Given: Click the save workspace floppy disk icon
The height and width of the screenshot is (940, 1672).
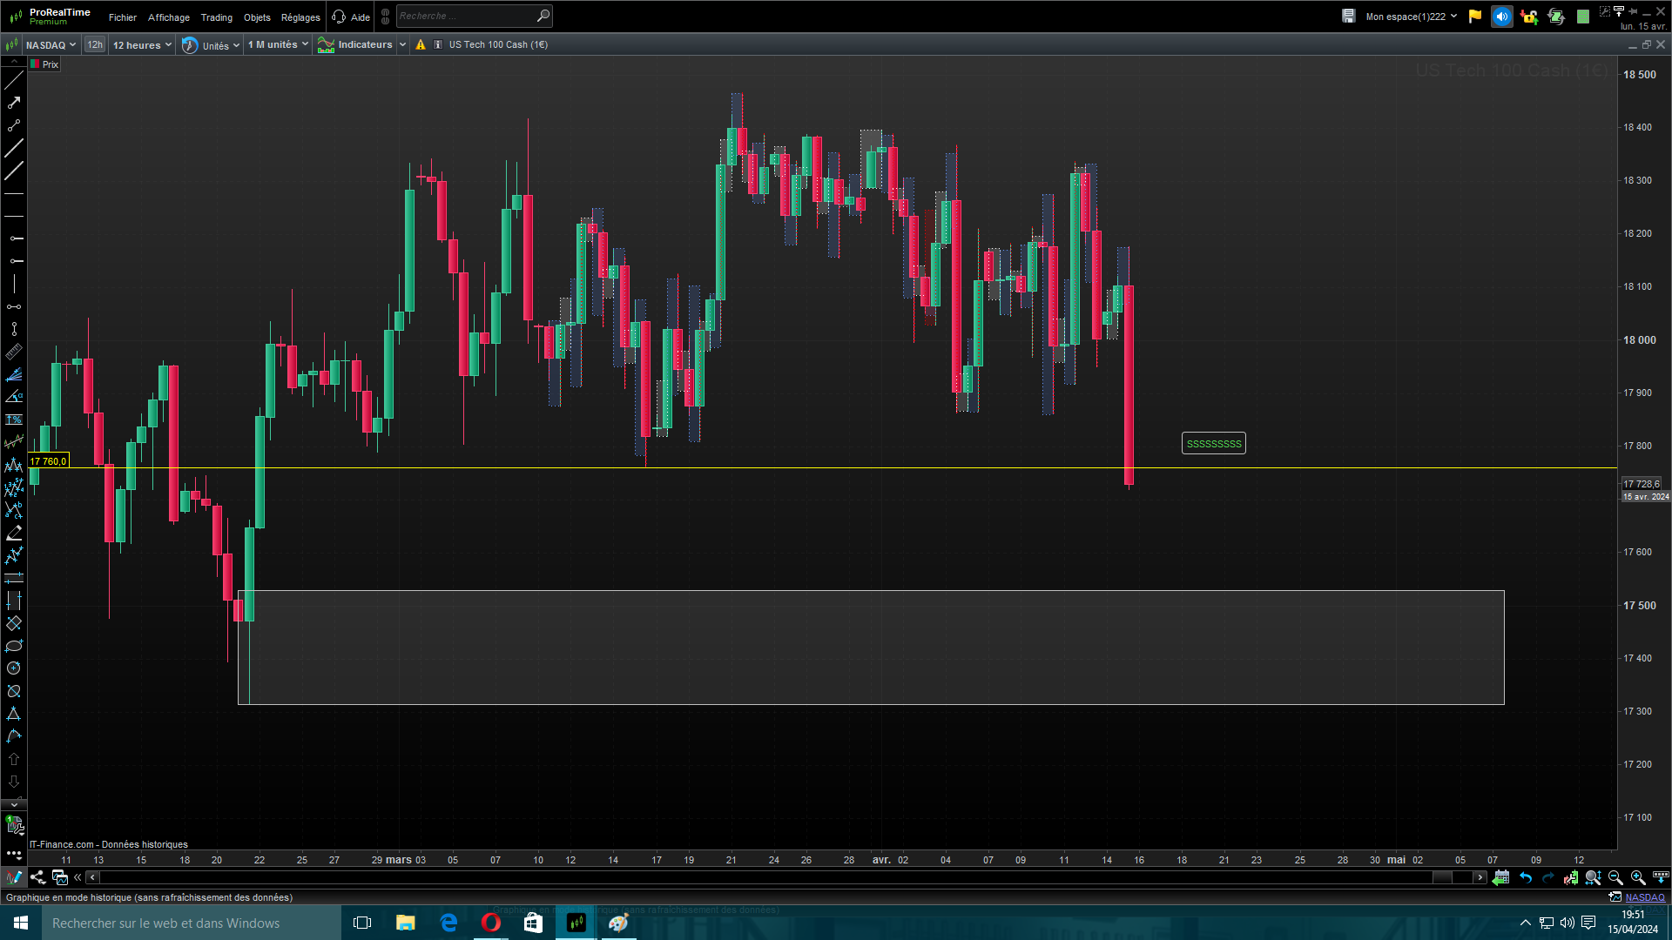Looking at the screenshot, I should pos(1348,16).
